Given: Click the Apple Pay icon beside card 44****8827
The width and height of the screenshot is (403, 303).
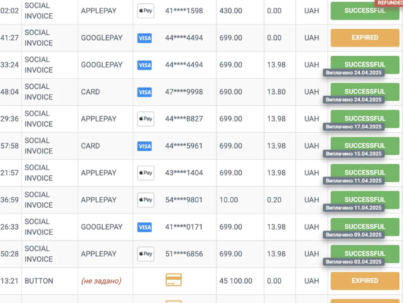Looking at the screenshot, I should (145, 119).
